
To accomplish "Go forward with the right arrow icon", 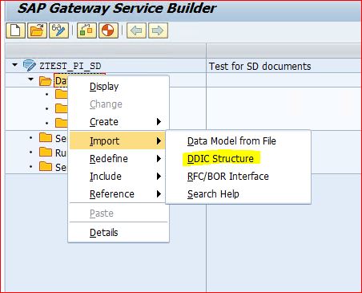I will 158,31.
